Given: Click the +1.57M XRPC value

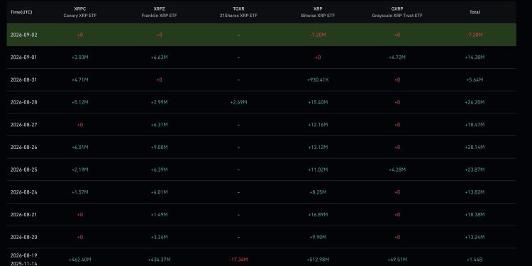Looking at the screenshot, I should tap(79, 192).
